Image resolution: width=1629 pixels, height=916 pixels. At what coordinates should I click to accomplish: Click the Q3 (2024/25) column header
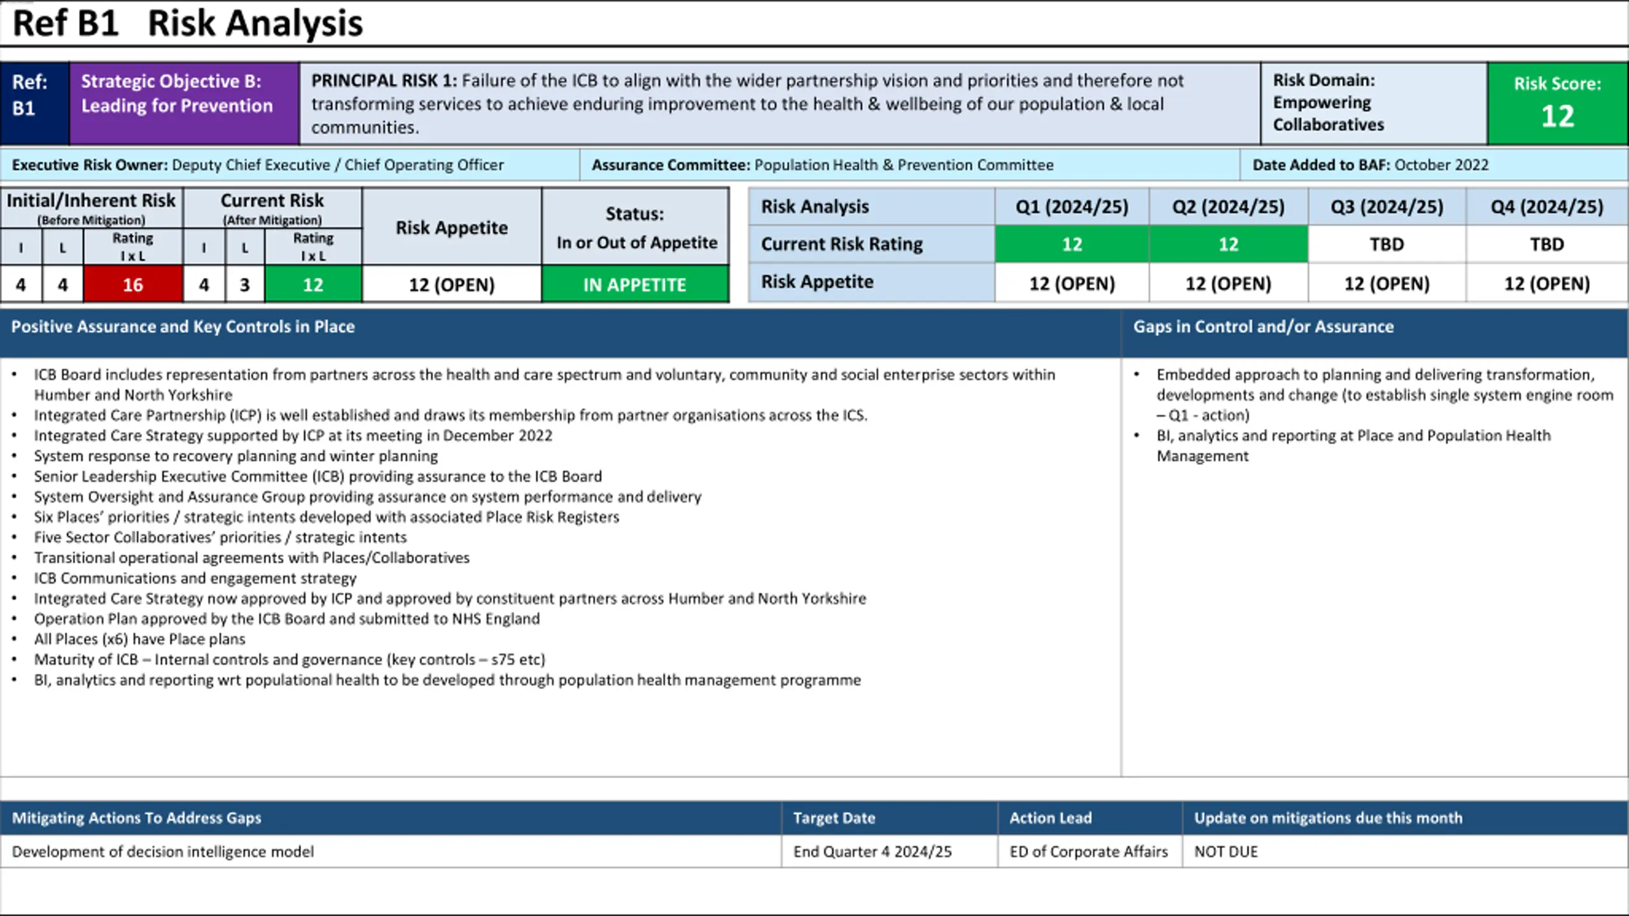pos(1387,207)
